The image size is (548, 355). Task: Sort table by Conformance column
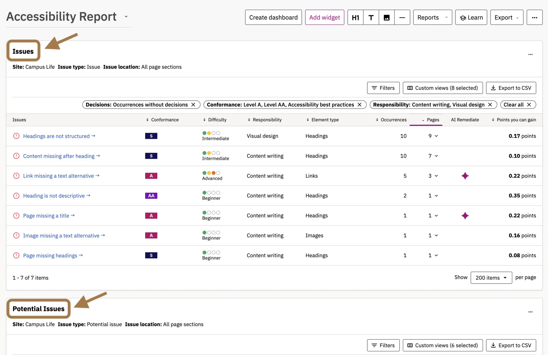pyautogui.click(x=162, y=120)
